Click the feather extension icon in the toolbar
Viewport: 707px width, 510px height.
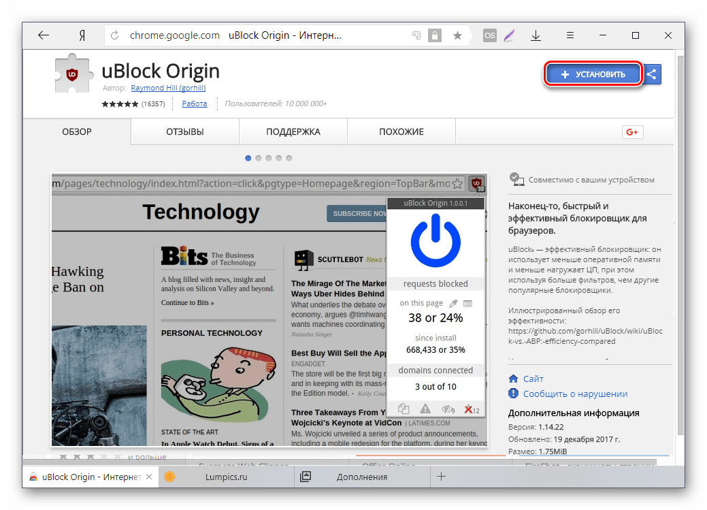click(x=509, y=36)
